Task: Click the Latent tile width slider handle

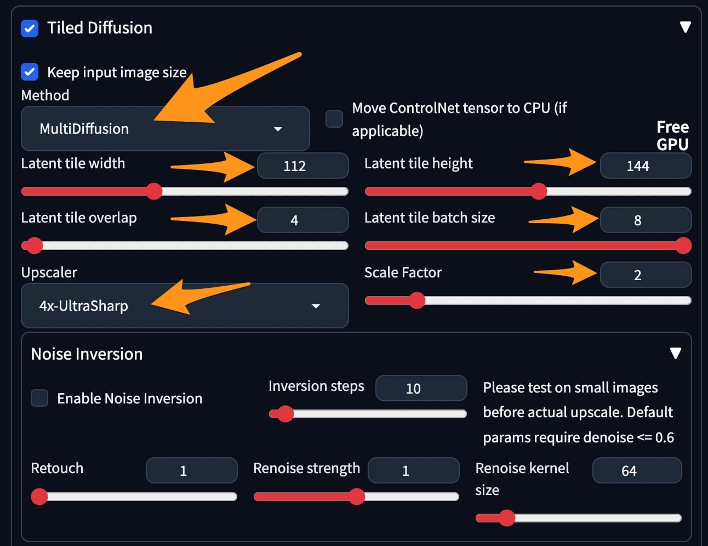Action: pos(155,191)
